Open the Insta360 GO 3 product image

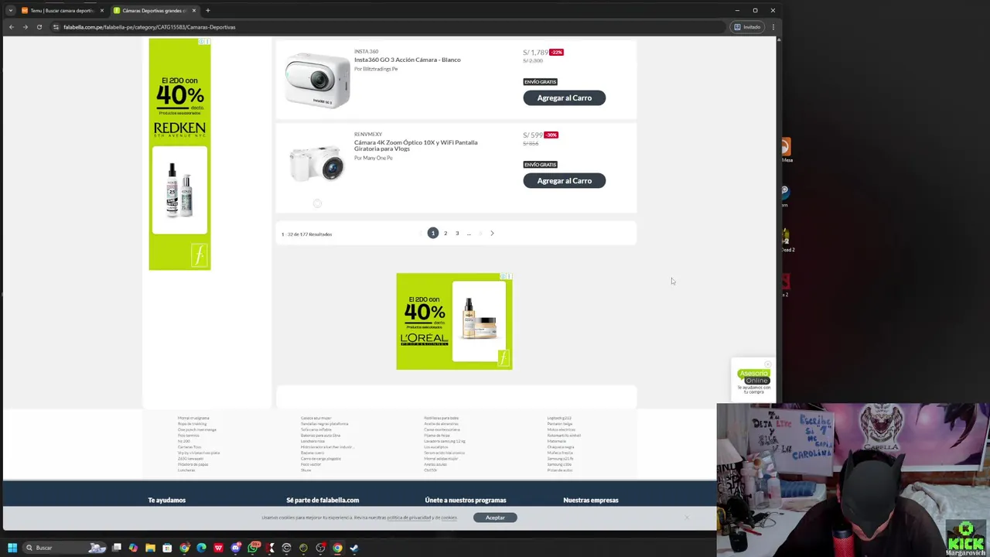[316, 80]
